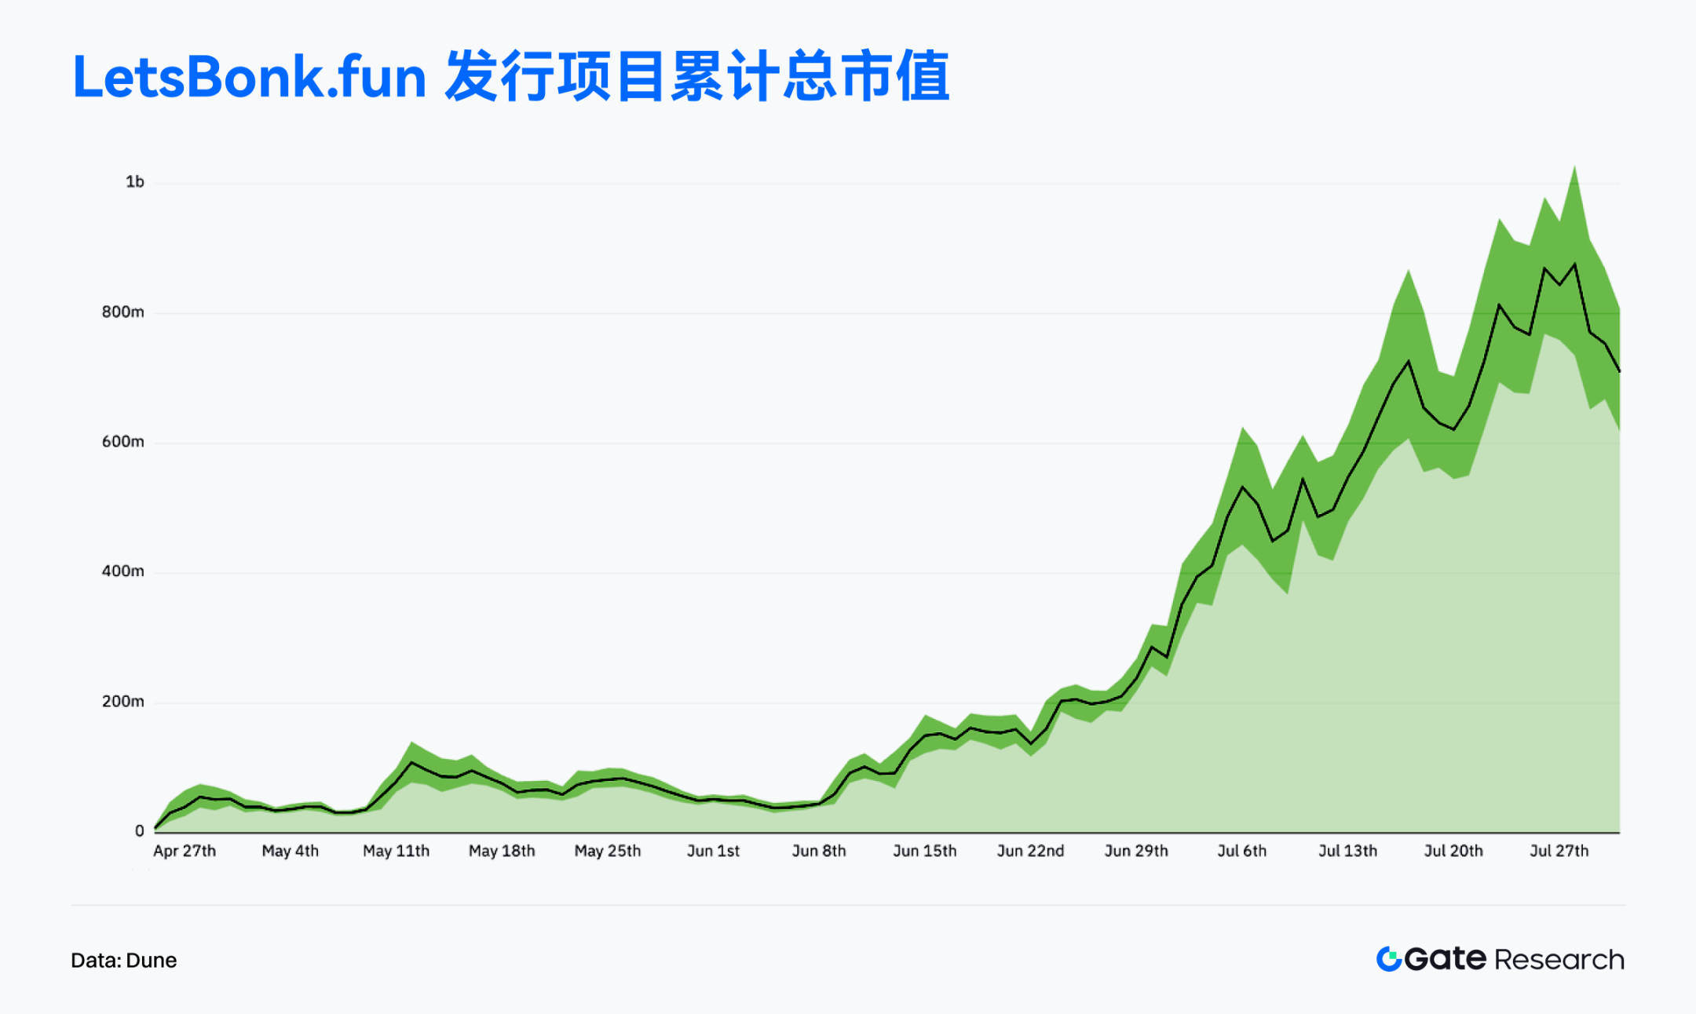This screenshot has width=1696, height=1014.
Task: Select the 200m y-axis label
Action: coord(123,702)
